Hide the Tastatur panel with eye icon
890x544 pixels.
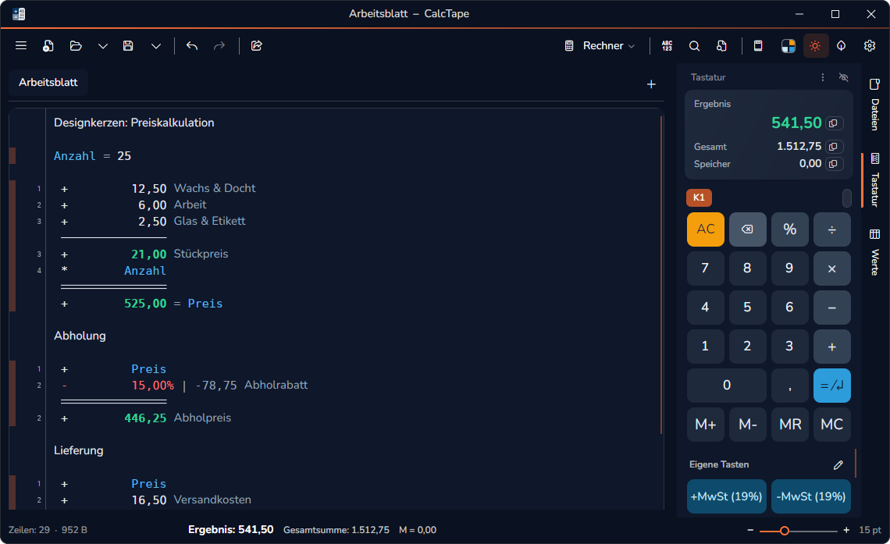[844, 77]
